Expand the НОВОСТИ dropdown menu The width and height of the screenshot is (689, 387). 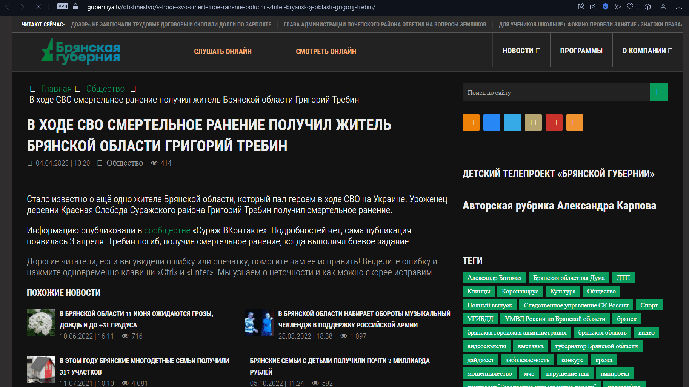(521, 51)
